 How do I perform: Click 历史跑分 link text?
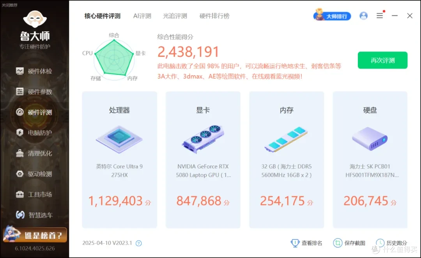[x=396, y=243]
